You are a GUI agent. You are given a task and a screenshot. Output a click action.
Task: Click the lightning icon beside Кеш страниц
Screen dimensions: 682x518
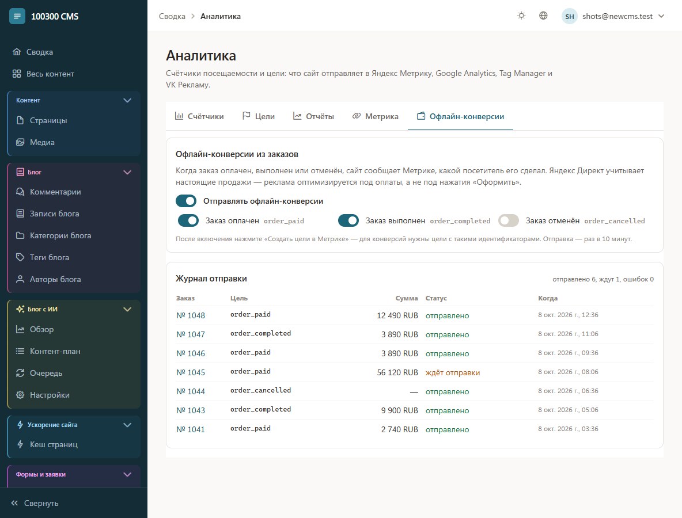pyautogui.click(x=20, y=444)
